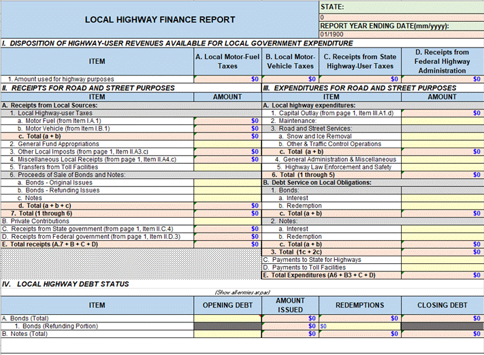Select the 'E. Total receipts (A.7 + B + C + D)' label
The height and width of the screenshot is (355, 484).
click(50, 244)
